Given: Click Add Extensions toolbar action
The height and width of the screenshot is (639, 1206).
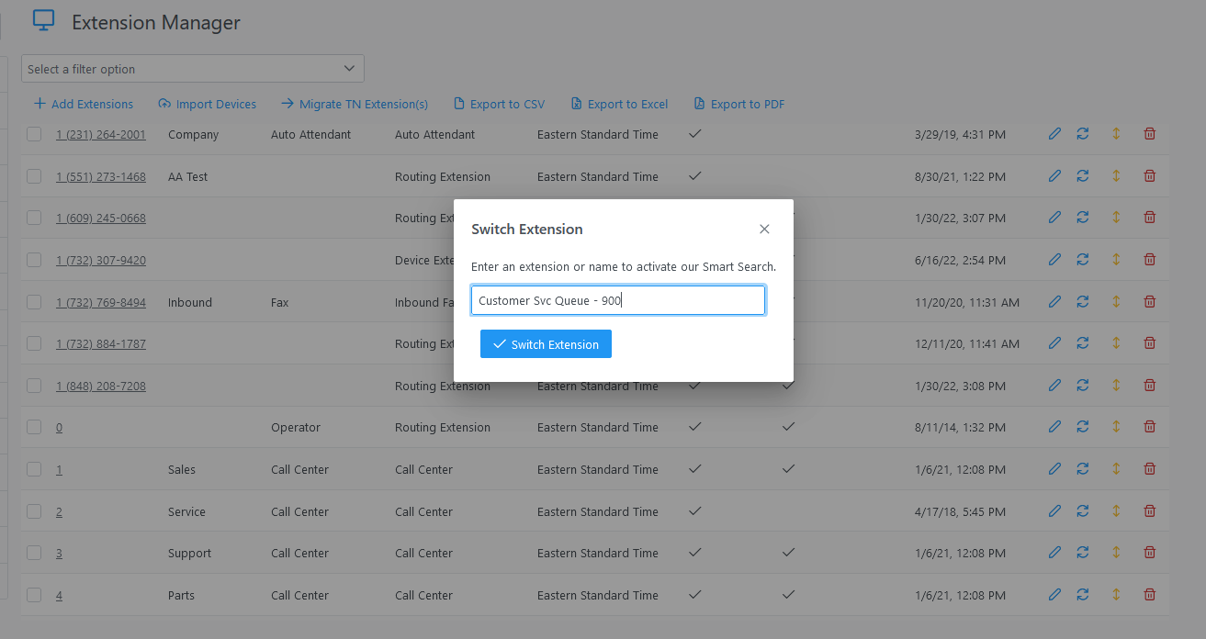Looking at the screenshot, I should pyautogui.click(x=84, y=104).
